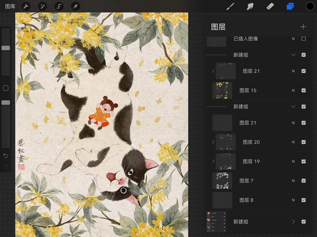Tap the square modifier button in sidebar

(6, 88)
